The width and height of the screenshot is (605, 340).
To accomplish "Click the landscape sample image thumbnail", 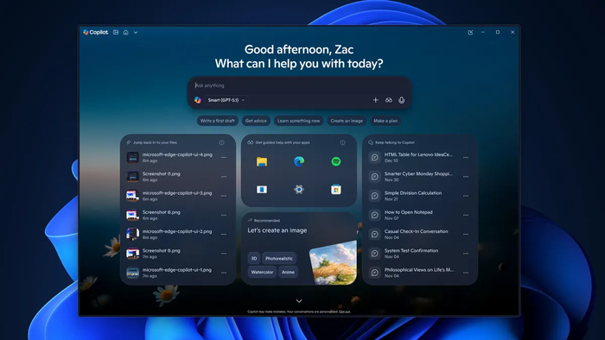I will [x=334, y=262].
